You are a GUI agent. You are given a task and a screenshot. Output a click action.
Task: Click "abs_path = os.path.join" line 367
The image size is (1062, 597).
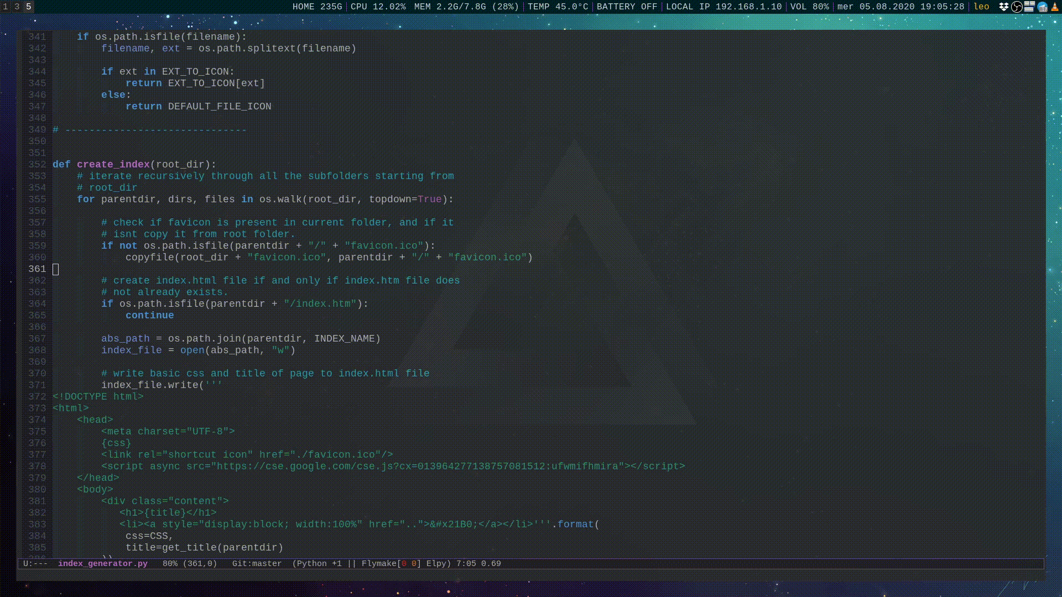click(241, 339)
